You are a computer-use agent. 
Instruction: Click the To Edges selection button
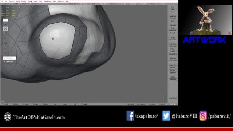[x=35, y=104]
